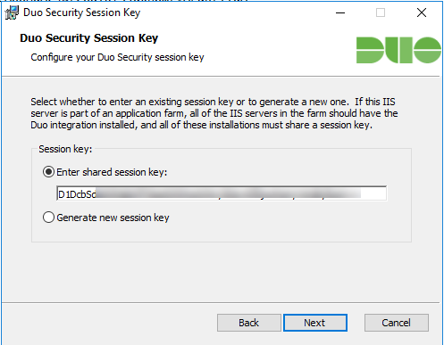Click the visible 'D1DcbS' key text start
444x345 pixels.
[77, 194]
